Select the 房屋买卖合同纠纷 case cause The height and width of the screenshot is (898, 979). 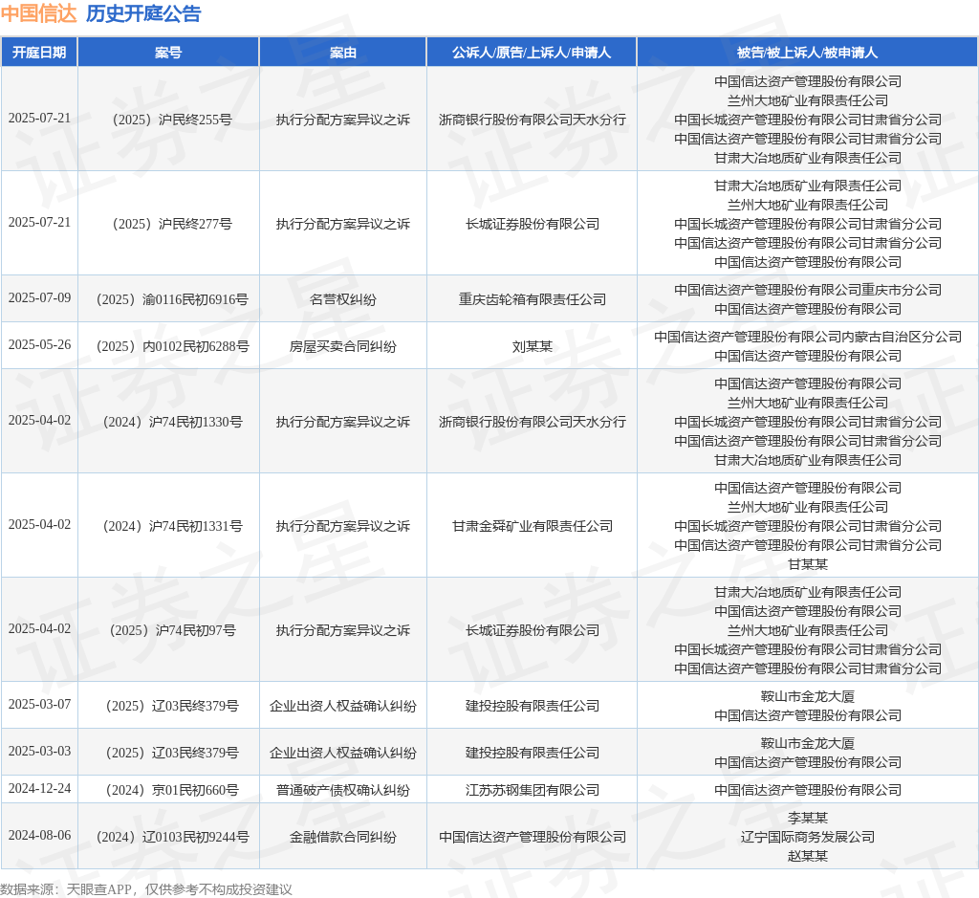343,346
